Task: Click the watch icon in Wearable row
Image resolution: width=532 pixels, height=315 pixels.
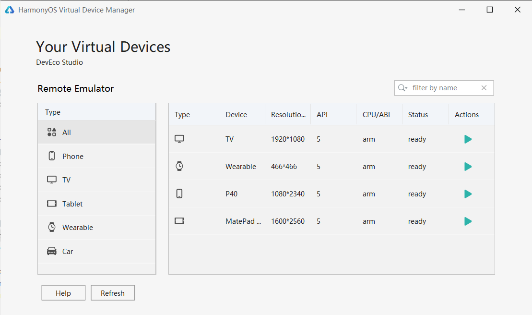Action: [x=179, y=166]
